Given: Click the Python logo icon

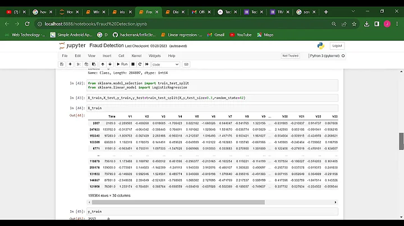Looking at the screenshot, I should (x=321, y=46).
